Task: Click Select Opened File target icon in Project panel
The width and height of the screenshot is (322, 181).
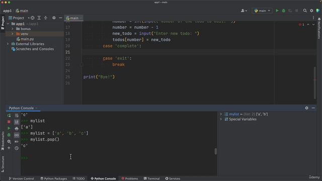Action: click(32, 18)
